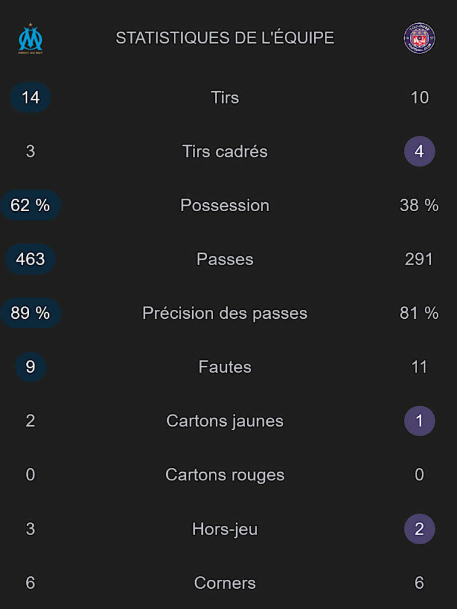Select Marseille's highlighted 9 fouls value
This screenshot has width=457, height=609.
click(30, 367)
